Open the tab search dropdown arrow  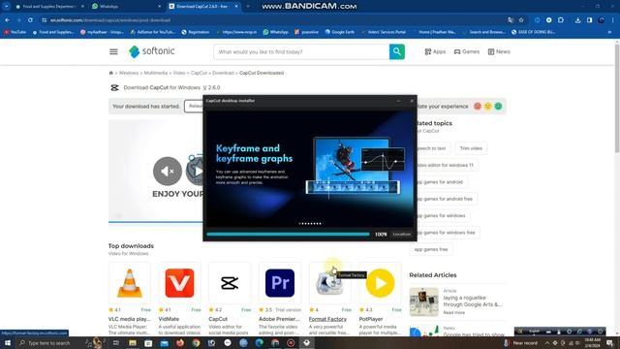pyautogui.click(x=6, y=7)
